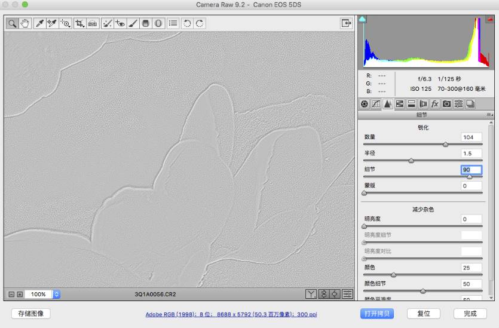Open the Adobe RGB workflow options link

pyautogui.click(x=231, y=314)
